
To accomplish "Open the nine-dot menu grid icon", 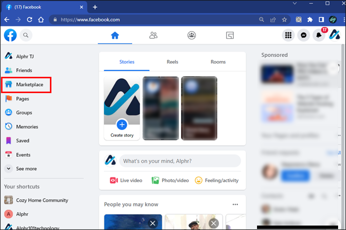I will pos(288,35).
